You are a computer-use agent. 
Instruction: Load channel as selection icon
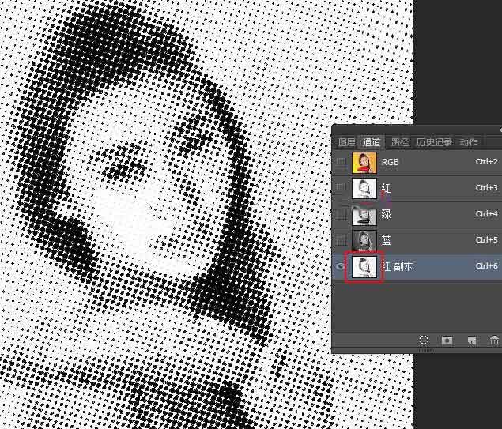pos(424,340)
